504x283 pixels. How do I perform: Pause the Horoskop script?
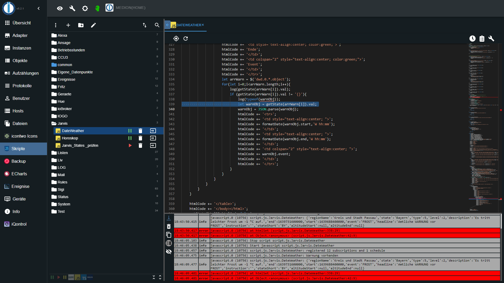[130, 138]
